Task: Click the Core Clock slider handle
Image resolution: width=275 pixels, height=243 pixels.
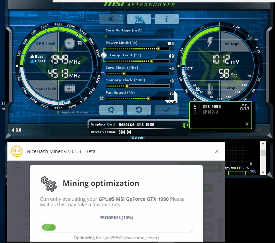Action: point(123,74)
